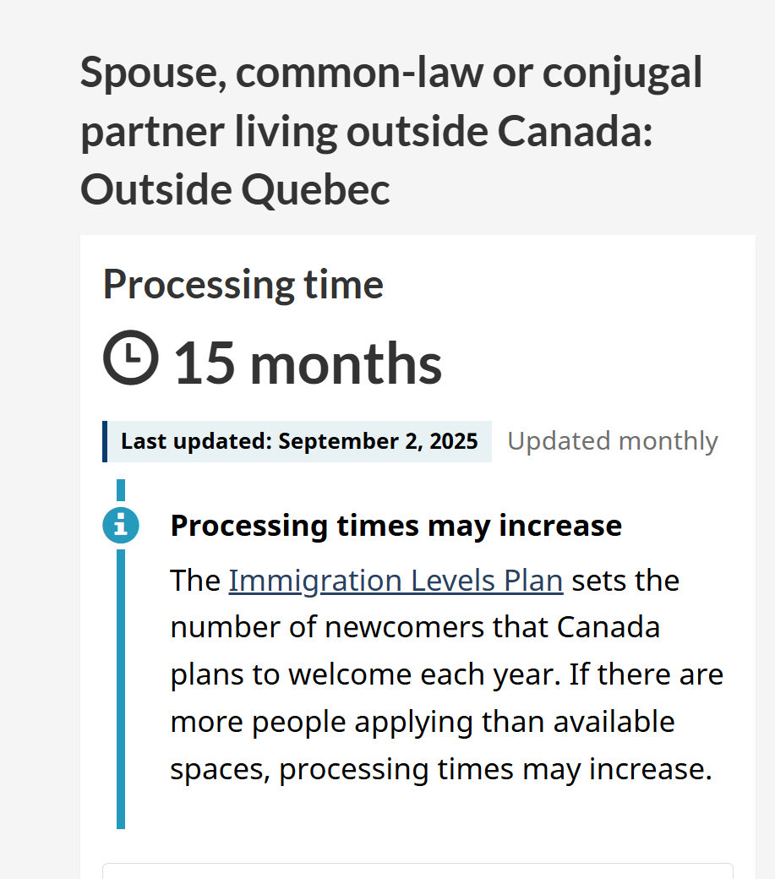The width and height of the screenshot is (775, 879).
Task: Click the bordered box at panel bottom
Action: click(x=418, y=871)
